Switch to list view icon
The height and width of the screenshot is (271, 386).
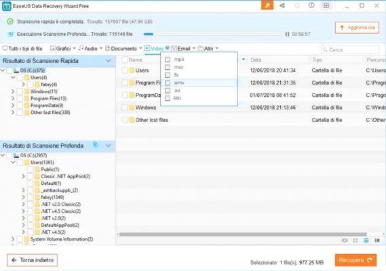click(366, 241)
